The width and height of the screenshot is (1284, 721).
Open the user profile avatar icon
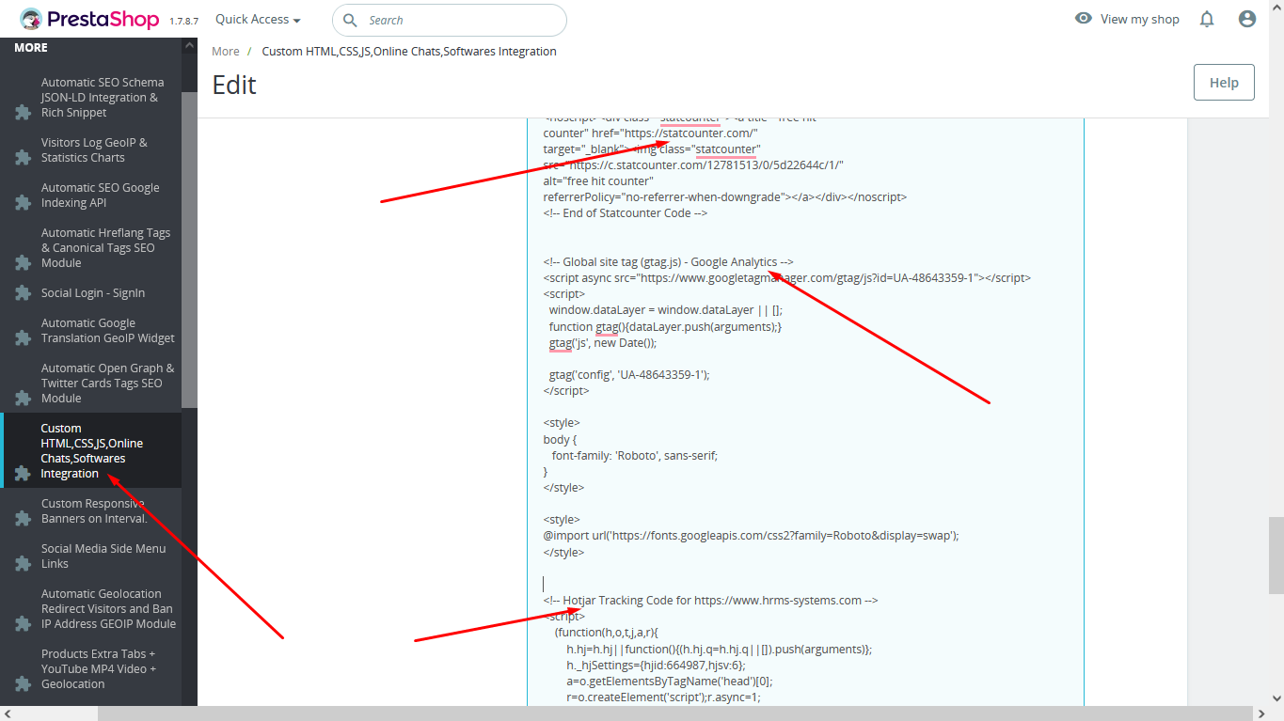1247,19
